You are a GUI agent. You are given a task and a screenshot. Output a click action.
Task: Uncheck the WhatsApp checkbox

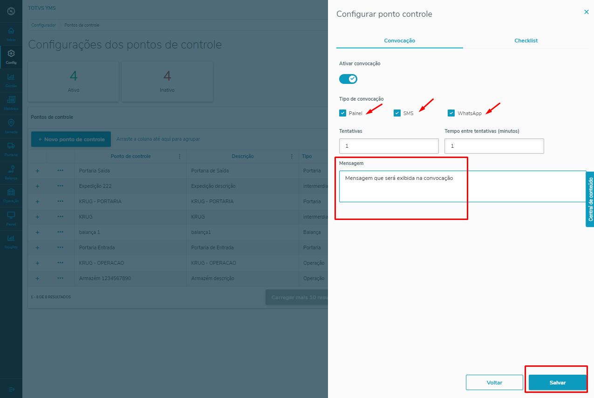pyautogui.click(x=451, y=113)
